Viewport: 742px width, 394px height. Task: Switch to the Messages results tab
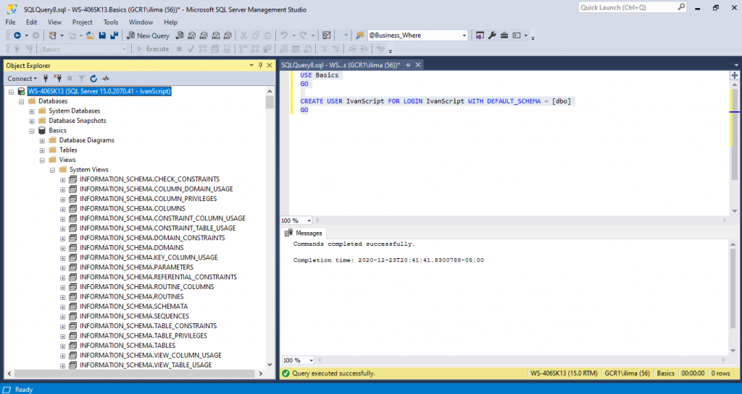click(x=304, y=233)
